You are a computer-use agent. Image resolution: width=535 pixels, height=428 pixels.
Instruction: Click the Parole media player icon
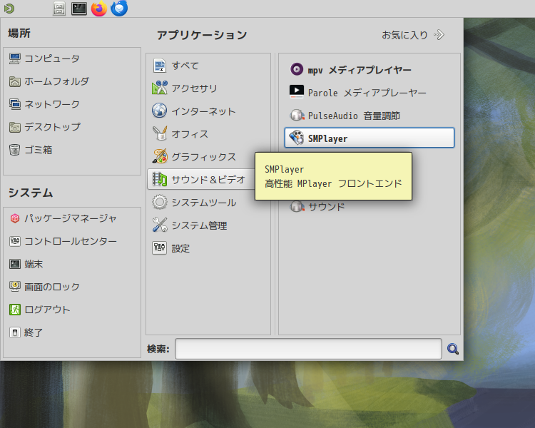click(x=297, y=92)
